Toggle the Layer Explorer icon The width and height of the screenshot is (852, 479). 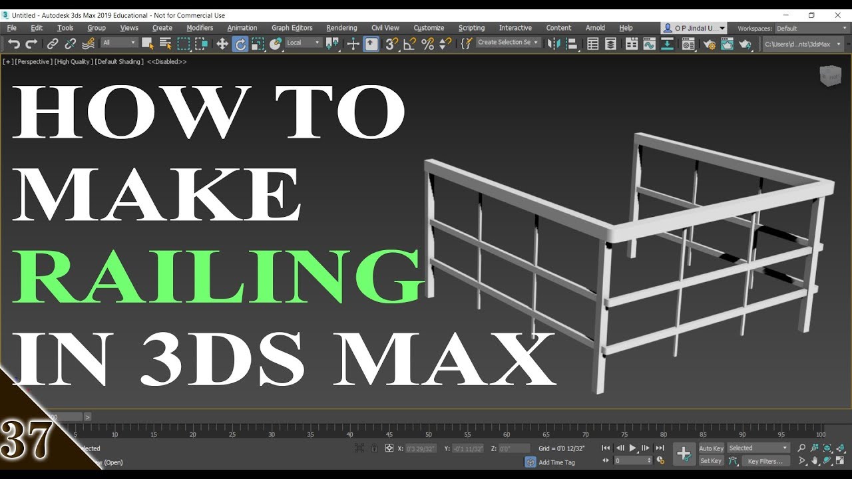coord(610,44)
